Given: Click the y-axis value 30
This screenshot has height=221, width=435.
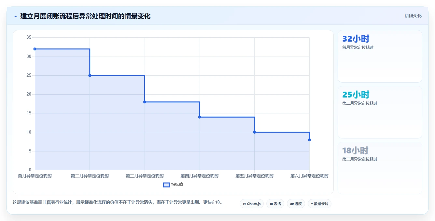Looking at the screenshot, I should point(29,57).
